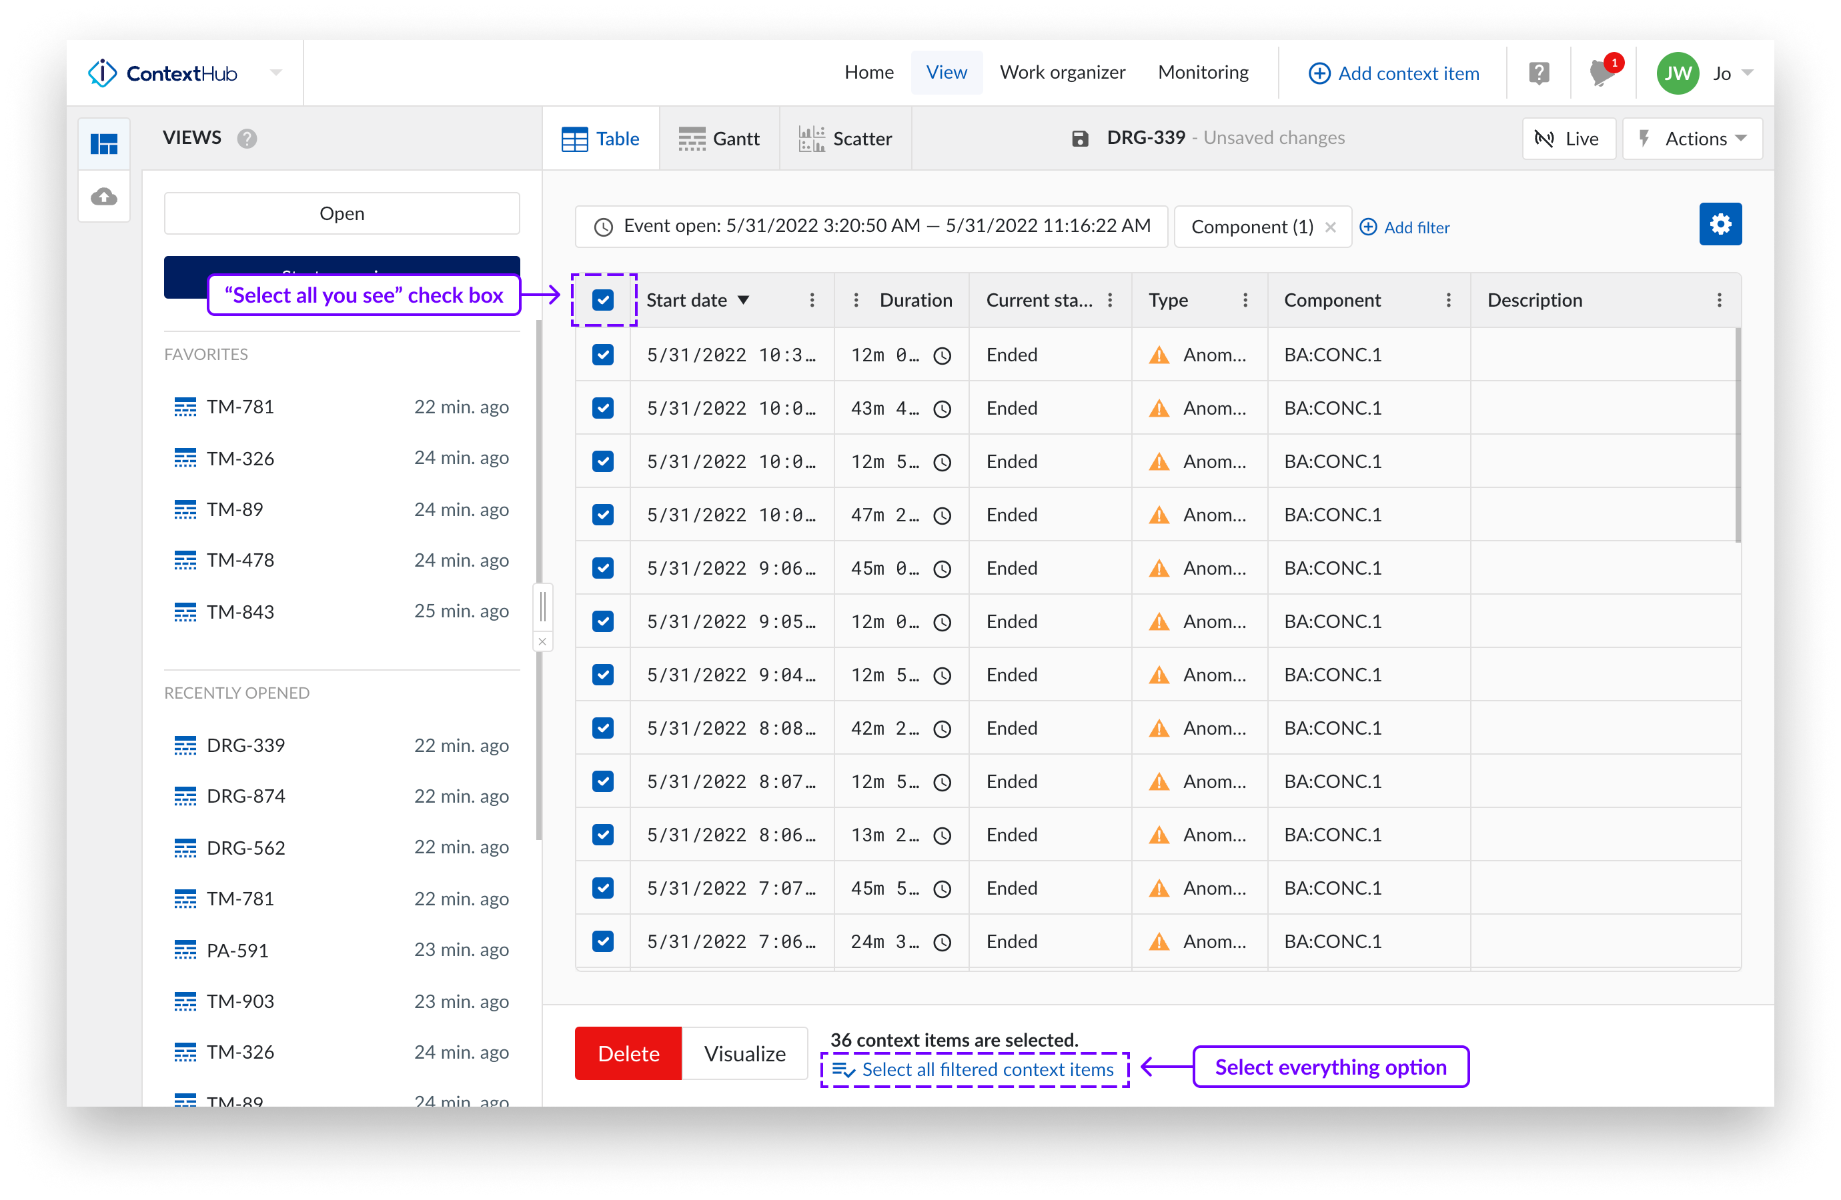Click the Start date sort arrow

(744, 300)
